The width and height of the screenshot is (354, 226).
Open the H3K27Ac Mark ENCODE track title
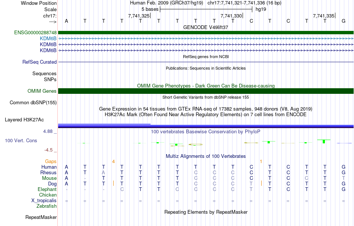pyautogui.click(x=206, y=114)
